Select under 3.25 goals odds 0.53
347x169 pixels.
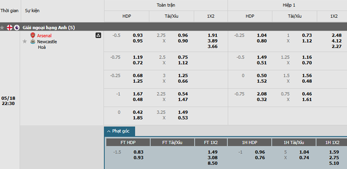coord(183,118)
